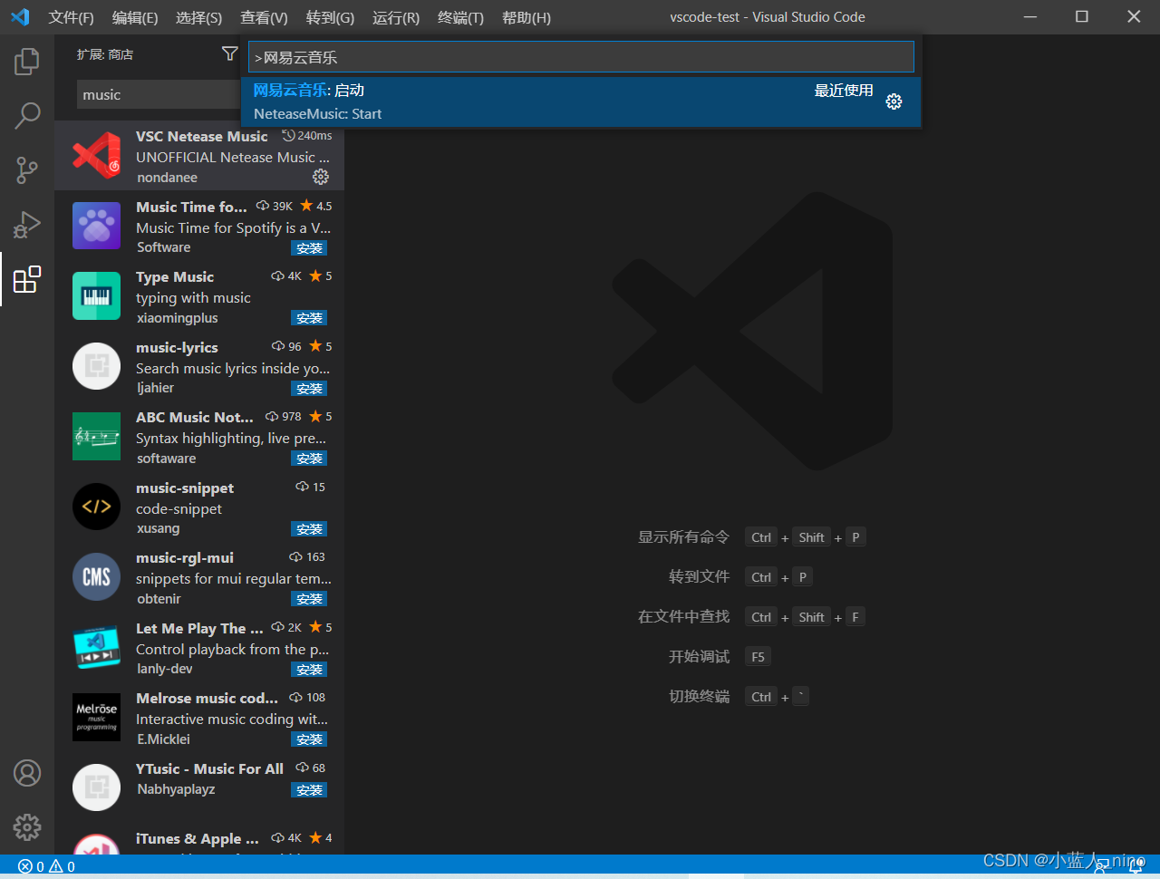Viewport: 1160px width, 879px height.
Task: Select the music-rgl-mui extension title
Action: (185, 557)
